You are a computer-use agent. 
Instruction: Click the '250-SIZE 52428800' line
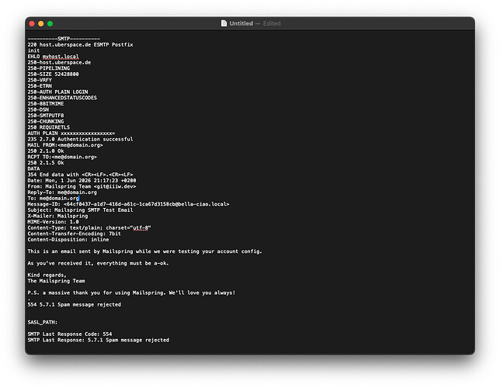coord(54,74)
